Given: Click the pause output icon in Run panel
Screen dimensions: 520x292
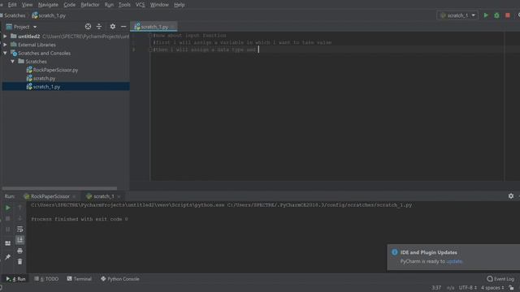Looking at the screenshot, I should pos(7,229).
